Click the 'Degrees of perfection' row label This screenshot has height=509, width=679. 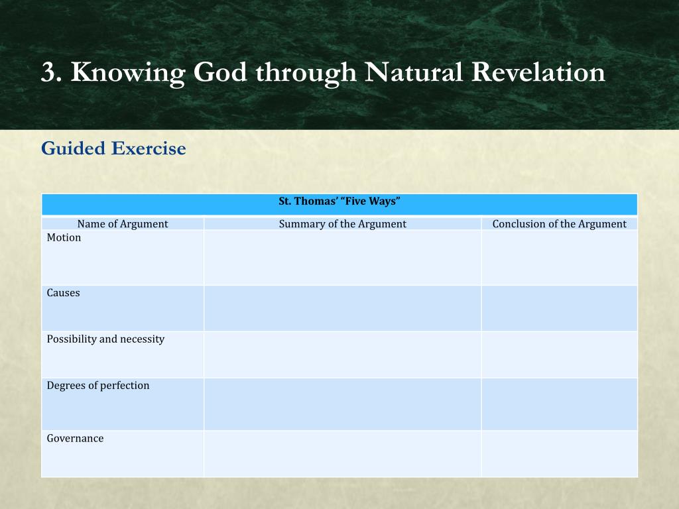point(98,386)
